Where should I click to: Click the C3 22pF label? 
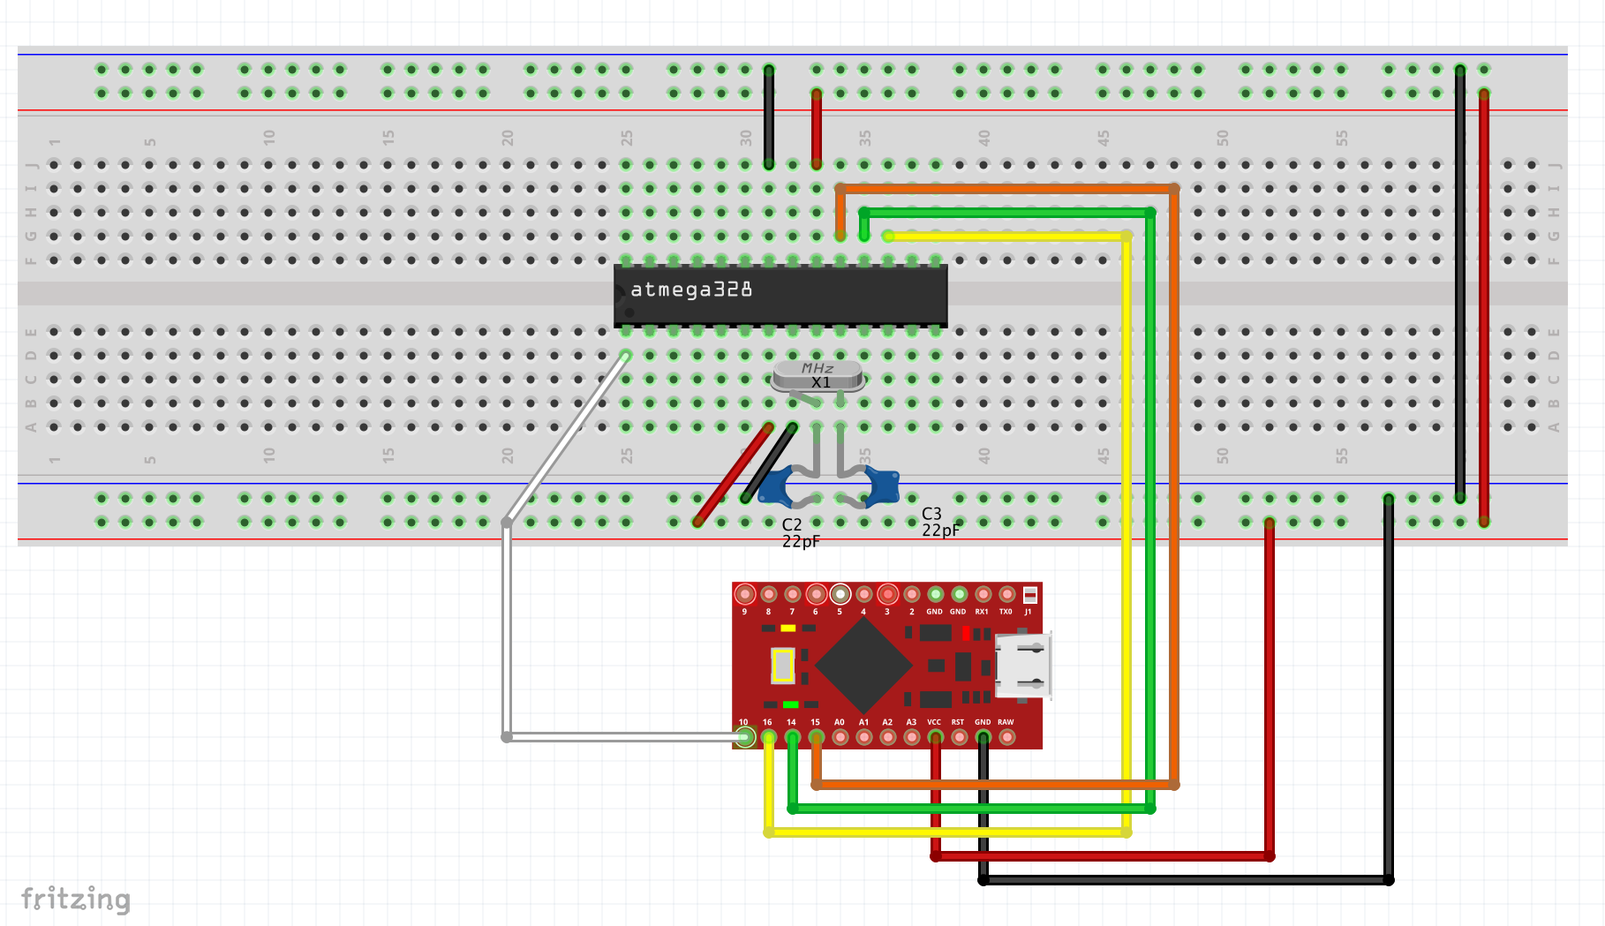click(x=940, y=522)
